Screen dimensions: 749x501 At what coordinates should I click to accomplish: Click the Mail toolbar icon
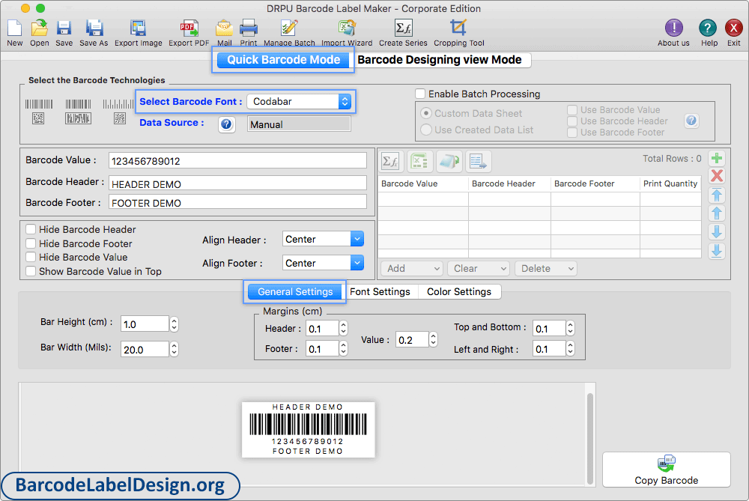click(224, 28)
